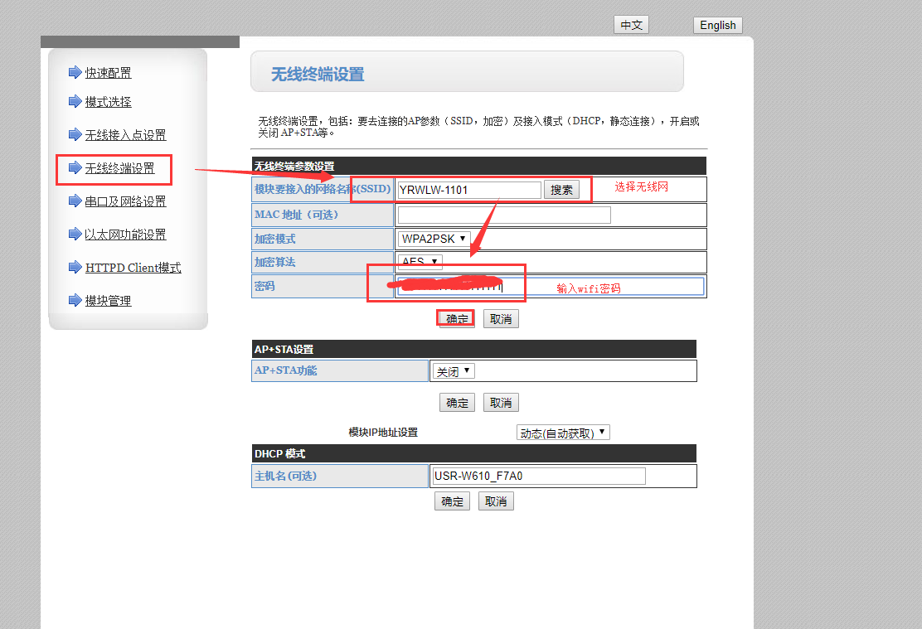The image size is (922, 629).
Task: Open the 串口及网络设置 menu link
Action: point(125,201)
